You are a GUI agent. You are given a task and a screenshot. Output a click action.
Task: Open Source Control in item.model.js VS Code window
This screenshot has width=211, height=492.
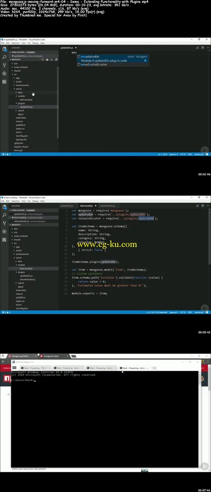pos(4,224)
